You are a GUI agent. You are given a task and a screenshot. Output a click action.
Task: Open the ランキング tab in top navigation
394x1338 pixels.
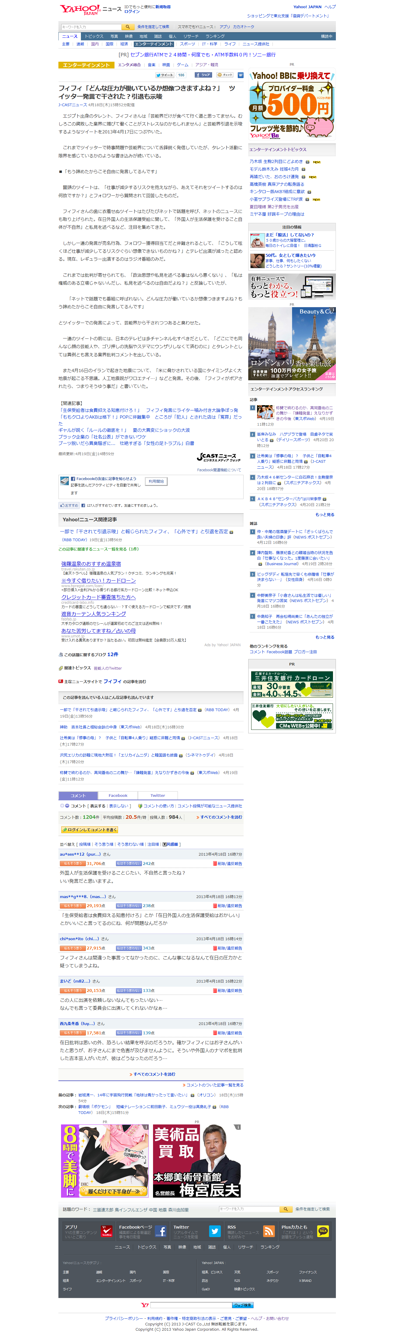[x=215, y=36]
